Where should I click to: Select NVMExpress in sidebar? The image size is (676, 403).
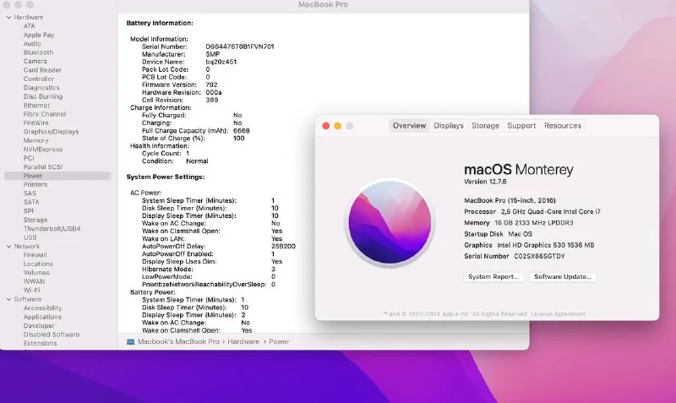point(43,150)
